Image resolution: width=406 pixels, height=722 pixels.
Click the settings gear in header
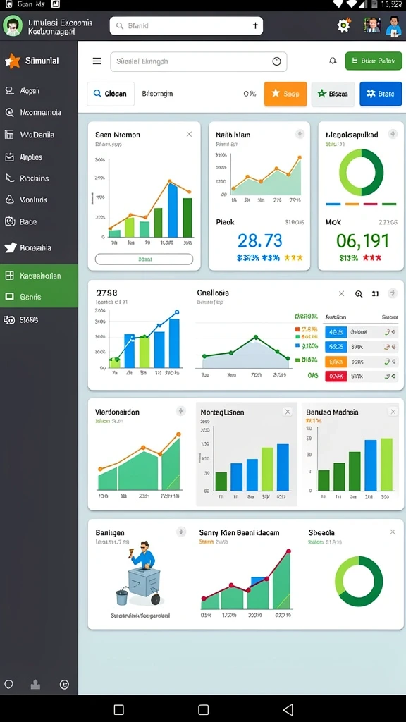click(343, 25)
